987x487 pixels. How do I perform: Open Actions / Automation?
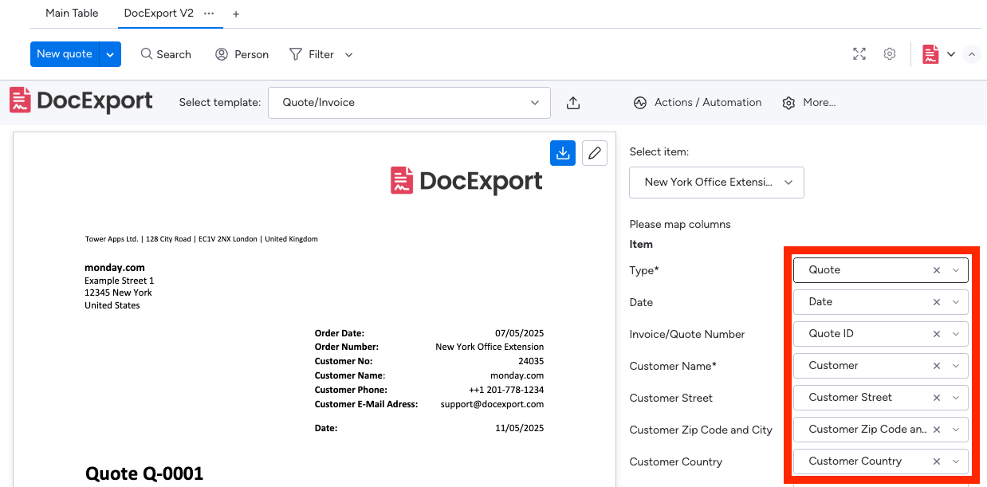click(698, 103)
